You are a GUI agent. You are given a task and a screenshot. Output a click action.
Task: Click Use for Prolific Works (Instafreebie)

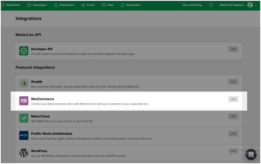click(x=233, y=133)
